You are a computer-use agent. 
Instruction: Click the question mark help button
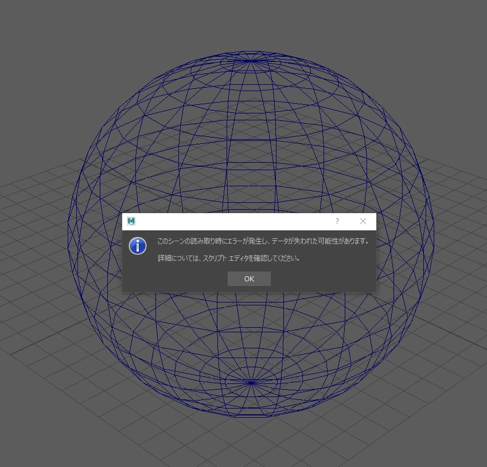337,221
